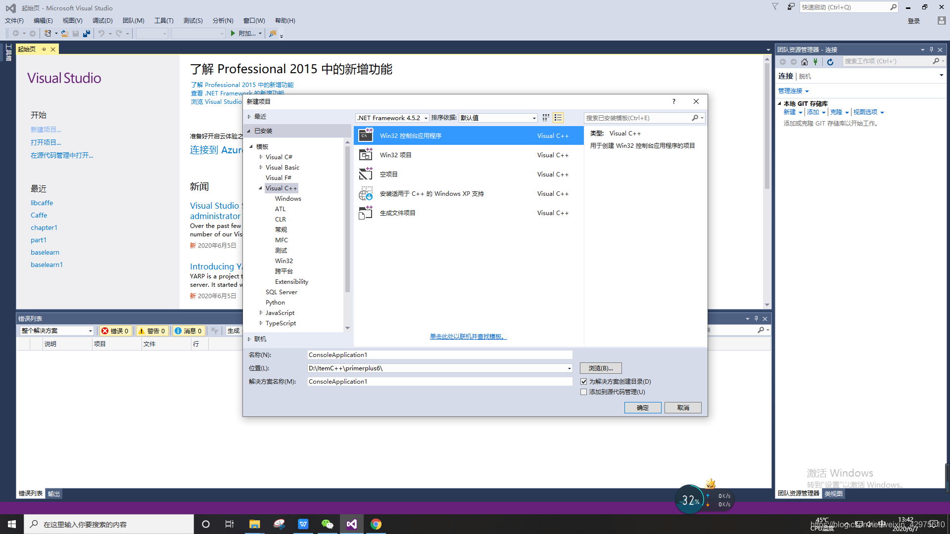Switch to the 类视图 tab
The image size is (950, 534).
tap(834, 493)
